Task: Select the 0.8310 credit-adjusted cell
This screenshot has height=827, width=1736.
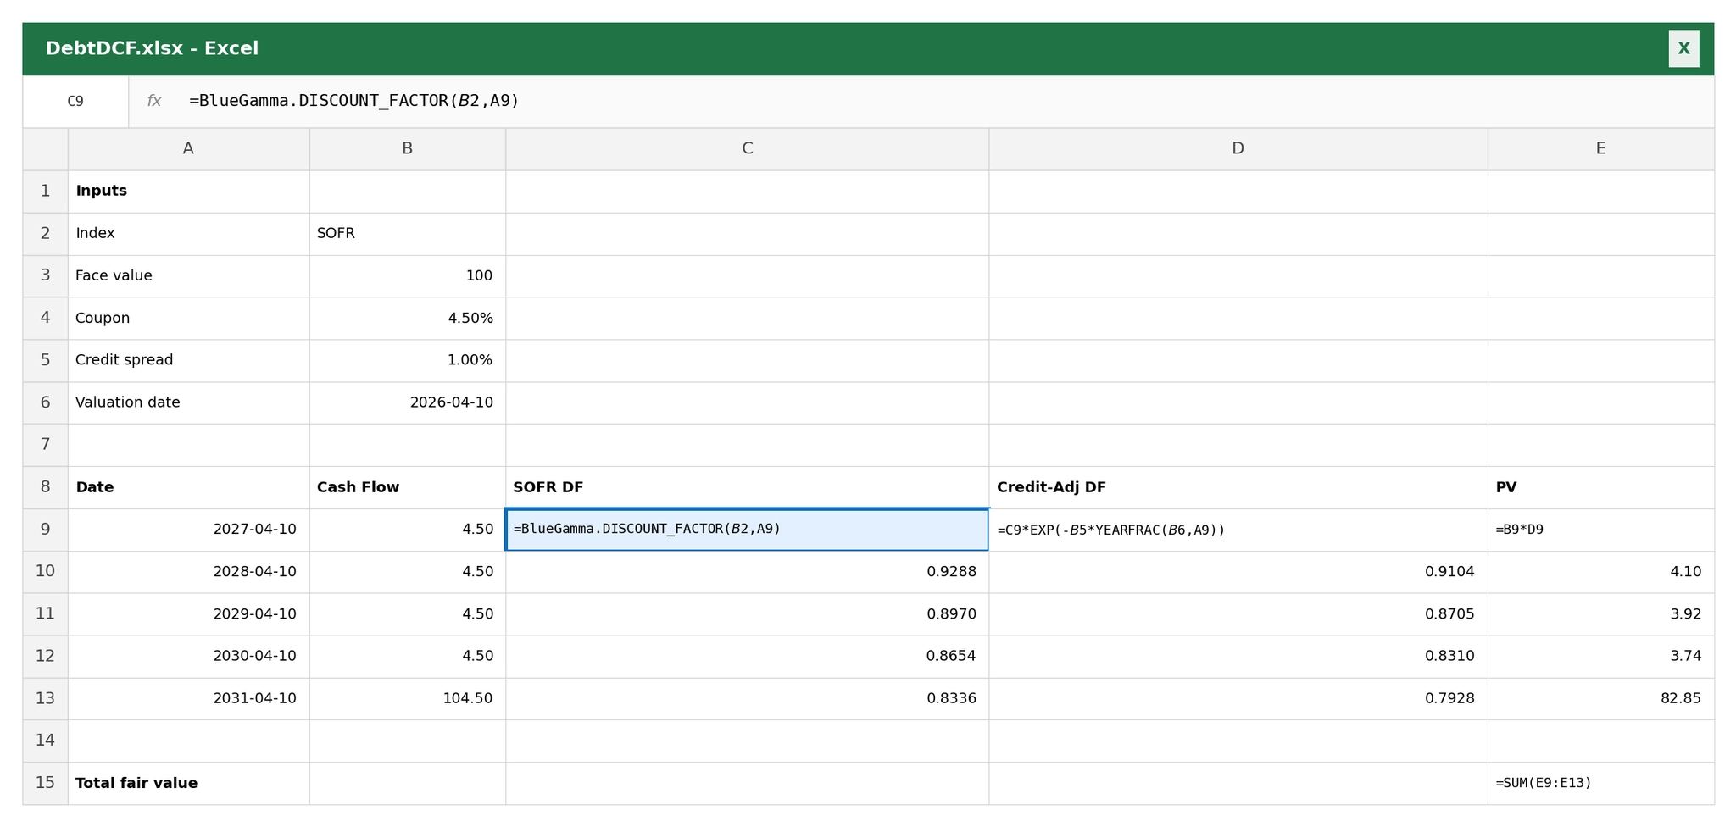Action: (1238, 656)
